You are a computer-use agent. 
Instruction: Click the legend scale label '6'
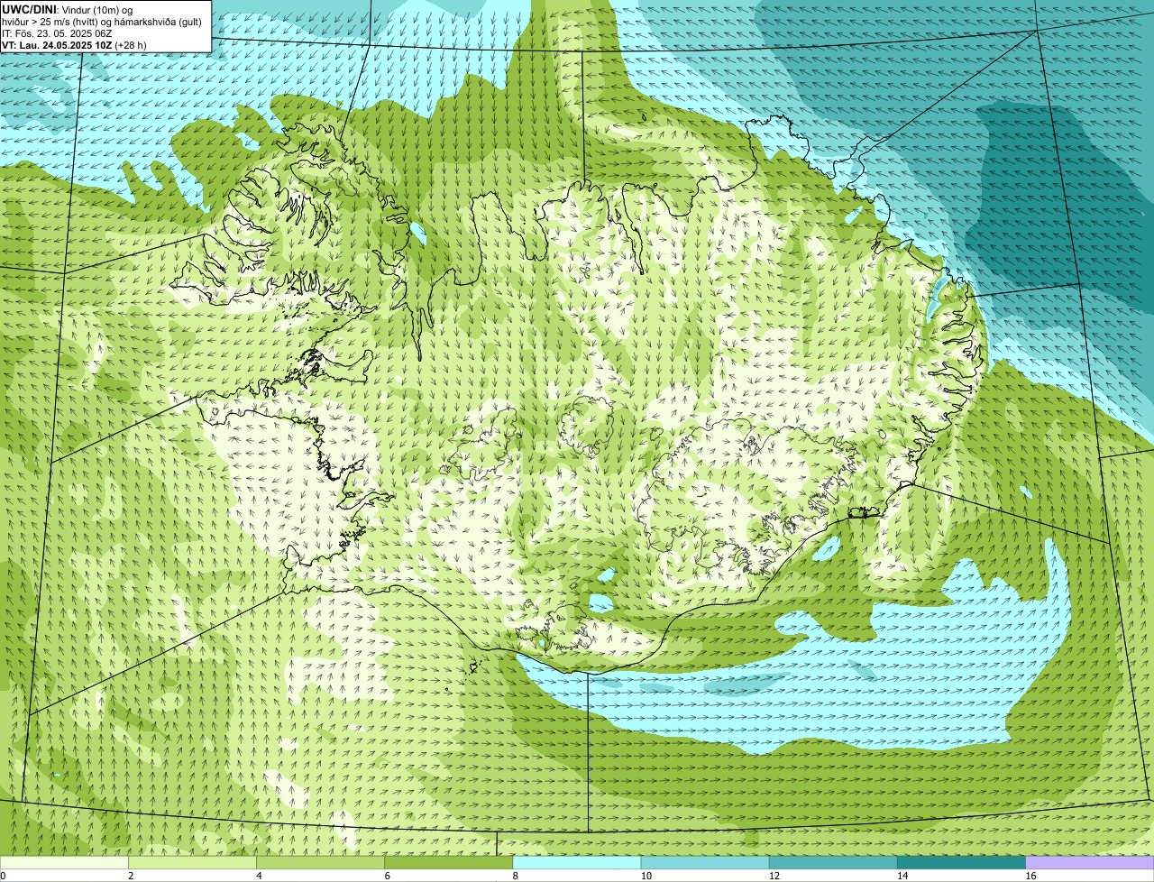[388, 876]
